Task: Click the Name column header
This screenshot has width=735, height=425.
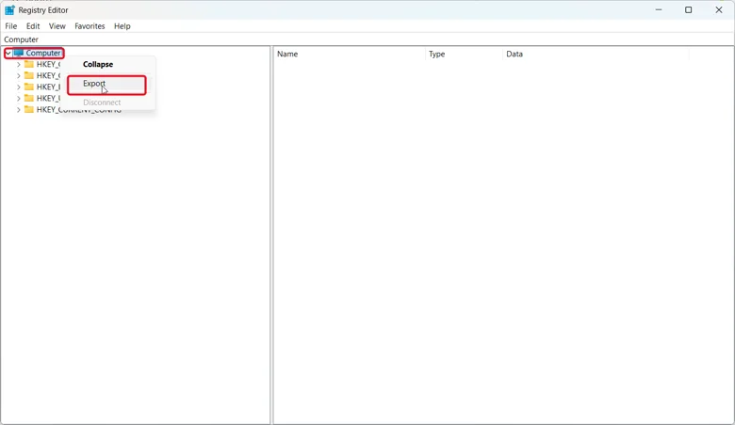Action: coord(350,54)
